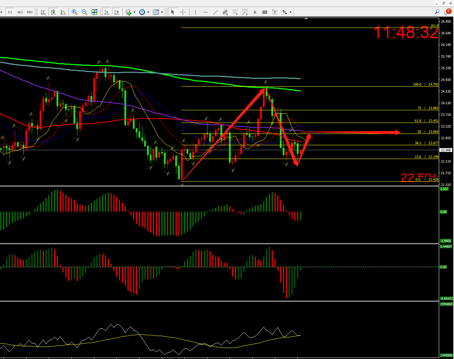Open the add indicators dropdown
454x359 pixels.
coord(130,12)
